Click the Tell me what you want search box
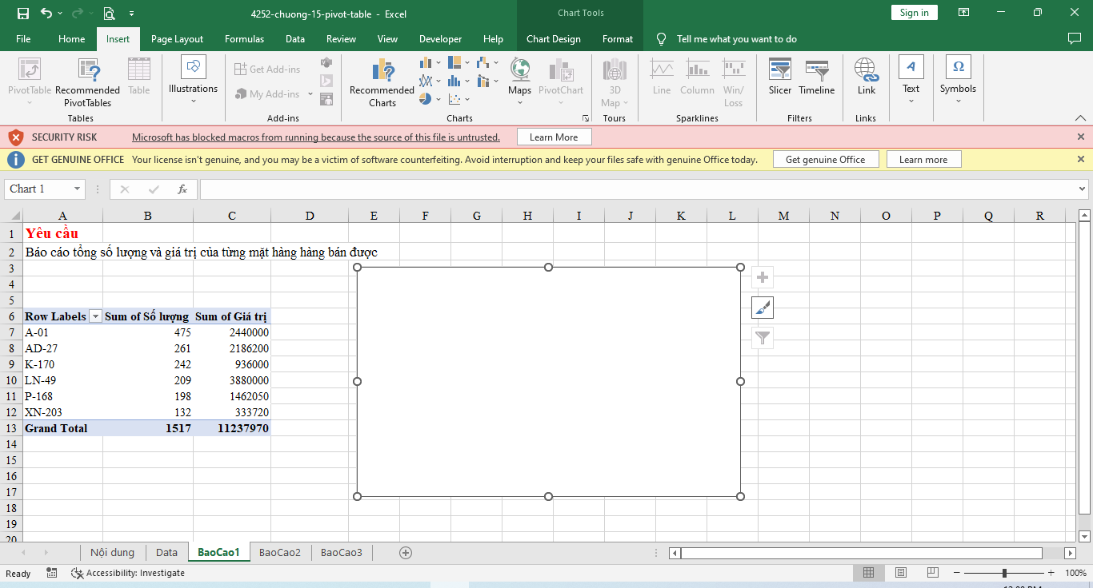The height and width of the screenshot is (588, 1093). [x=736, y=39]
